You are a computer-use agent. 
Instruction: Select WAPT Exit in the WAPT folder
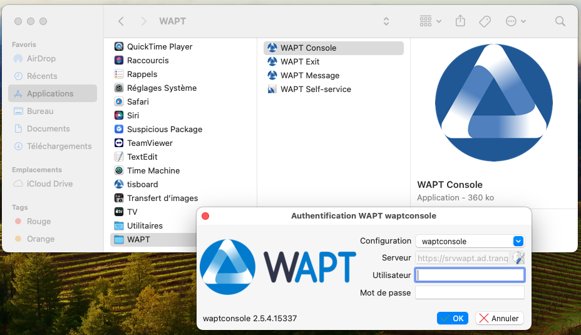[x=334, y=61]
